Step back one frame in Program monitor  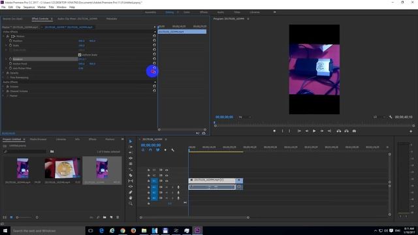306,131
